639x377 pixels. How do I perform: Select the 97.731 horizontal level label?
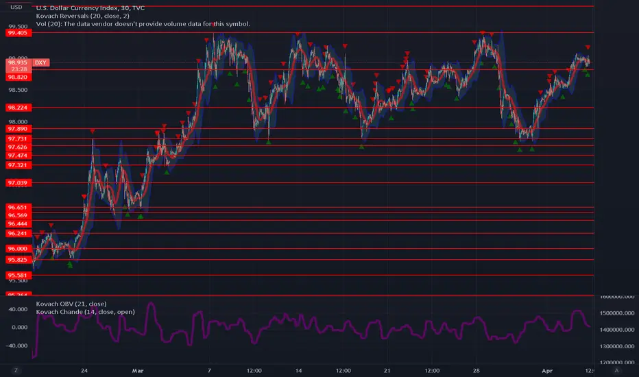19,138
